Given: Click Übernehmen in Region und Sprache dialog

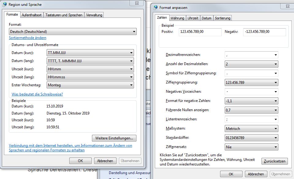Looking at the screenshot, I should tap(130, 161).
